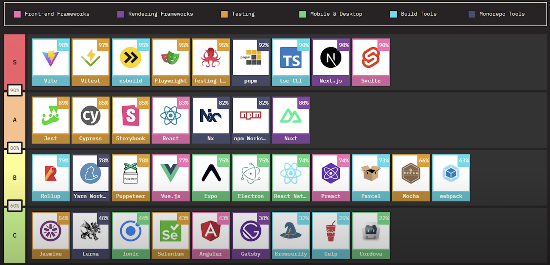Click the Nx logo
Screen dimensions: 550x265
[211, 116]
